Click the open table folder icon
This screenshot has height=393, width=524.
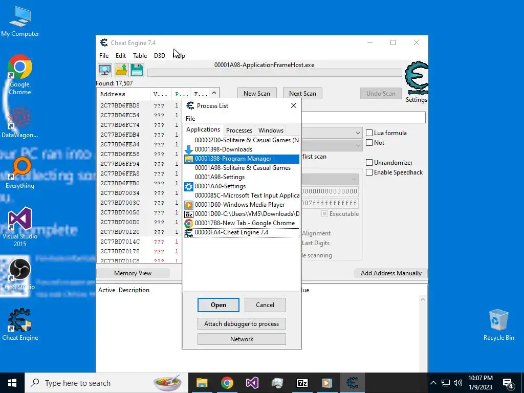coord(121,70)
